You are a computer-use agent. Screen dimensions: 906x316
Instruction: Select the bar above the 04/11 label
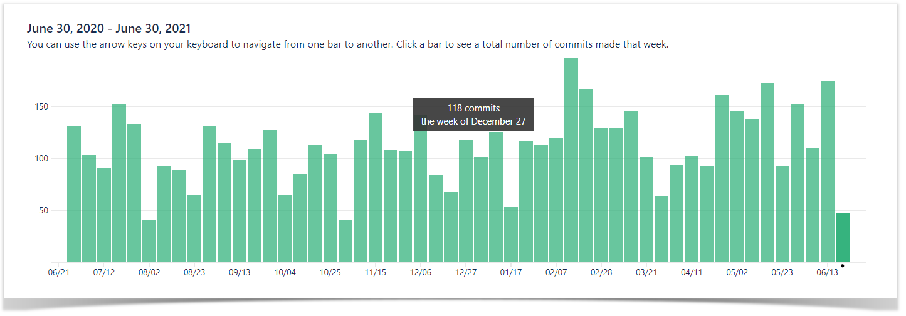pos(692,209)
